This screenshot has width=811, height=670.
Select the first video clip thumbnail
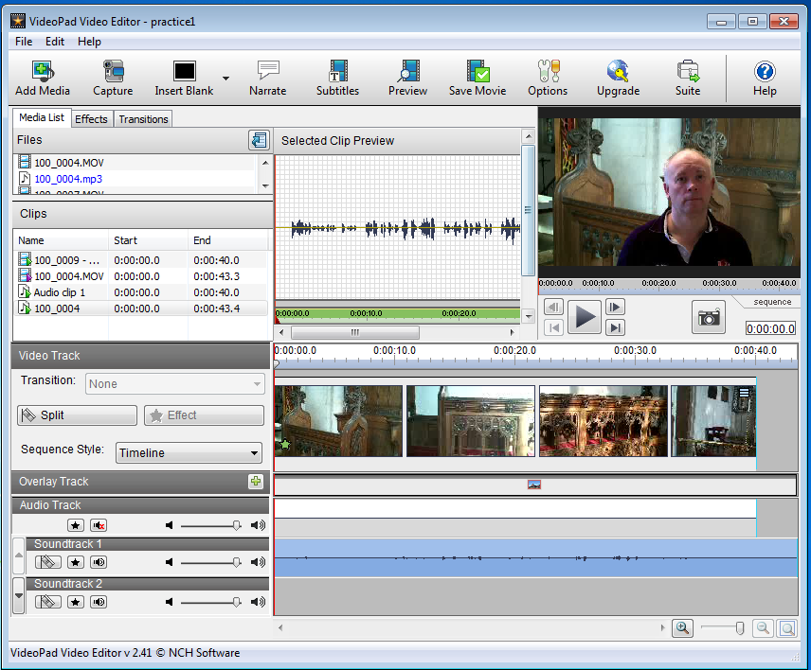338,421
